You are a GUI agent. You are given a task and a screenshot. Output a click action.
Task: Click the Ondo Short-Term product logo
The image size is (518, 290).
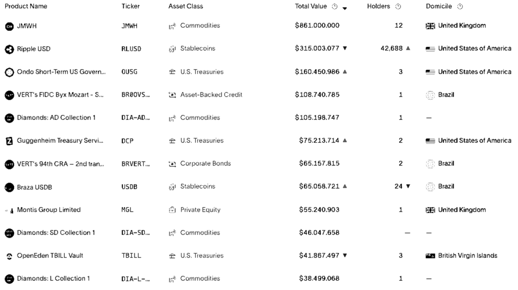point(9,72)
